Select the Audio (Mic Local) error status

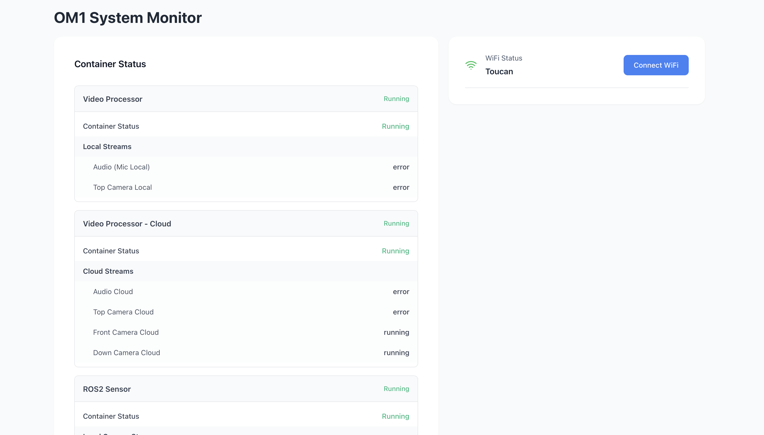[401, 167]
